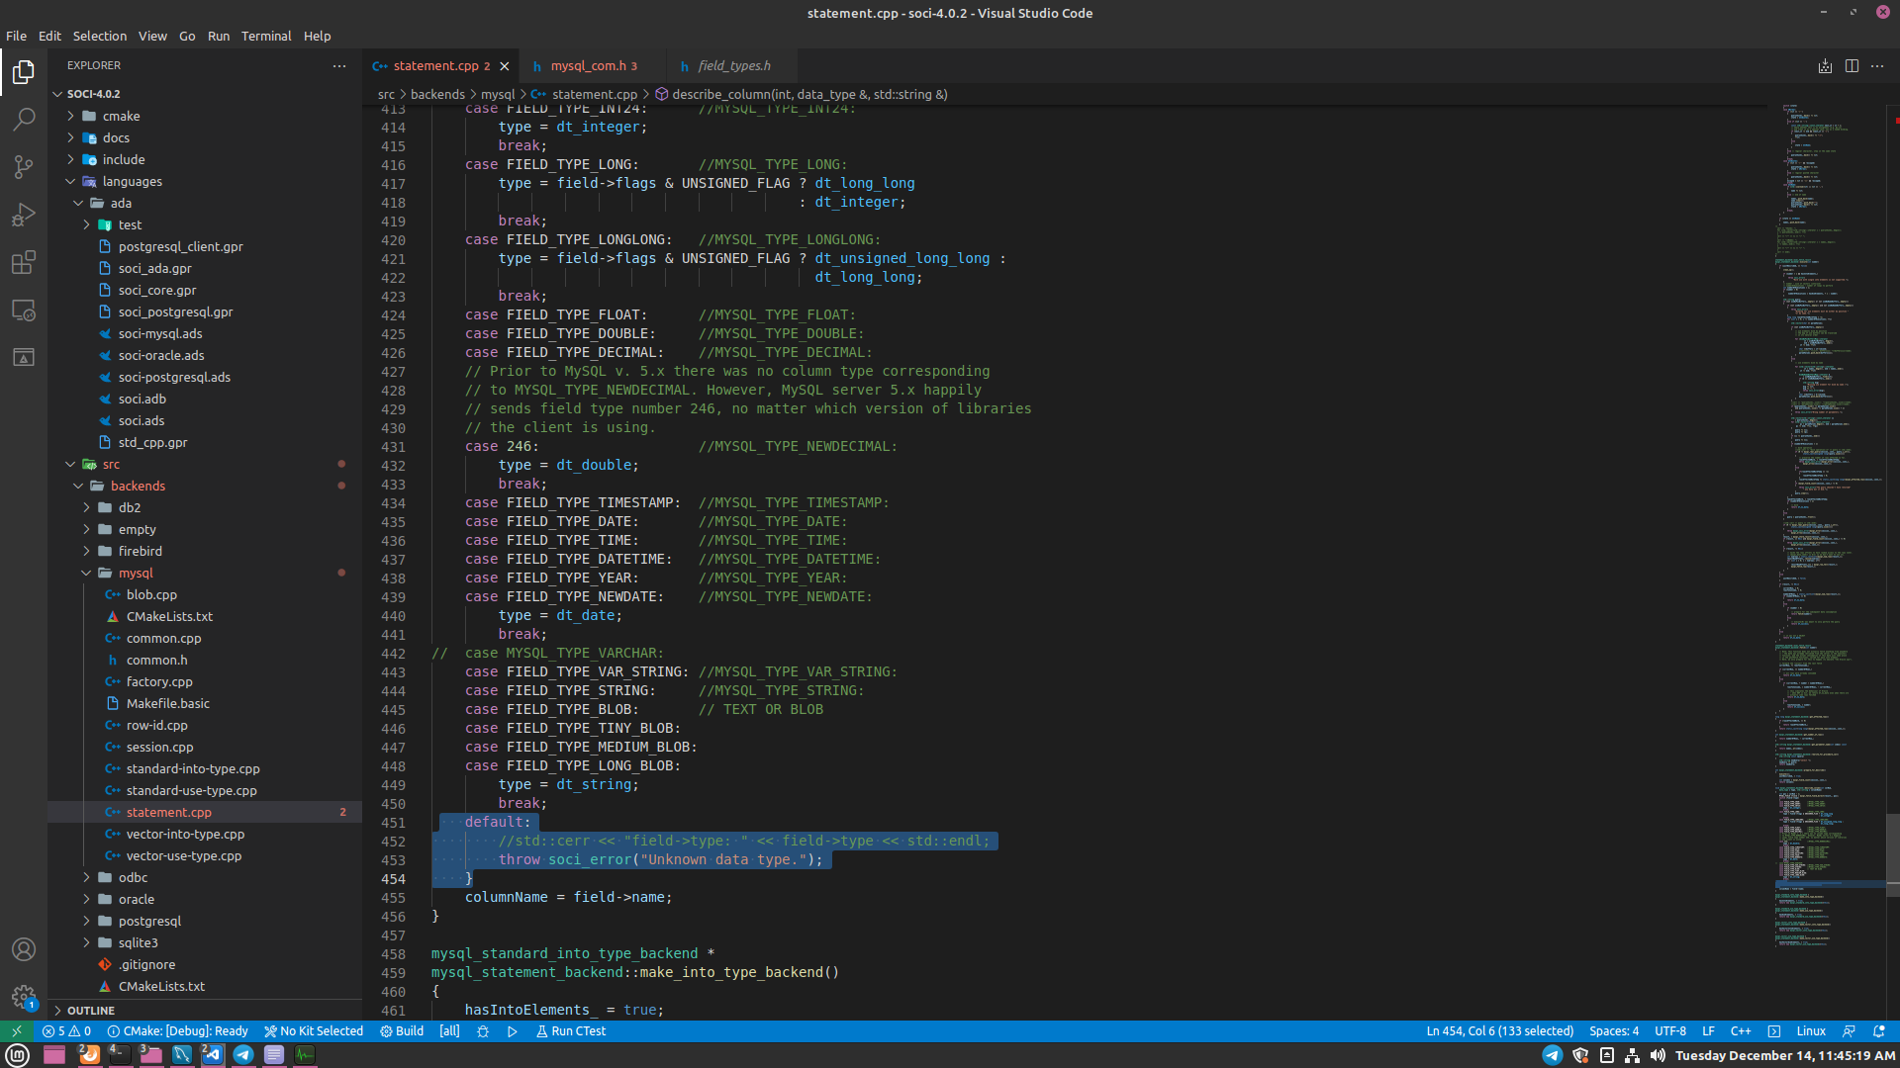Open the Extensions view
The image size is (1900, 1068).
24,262
